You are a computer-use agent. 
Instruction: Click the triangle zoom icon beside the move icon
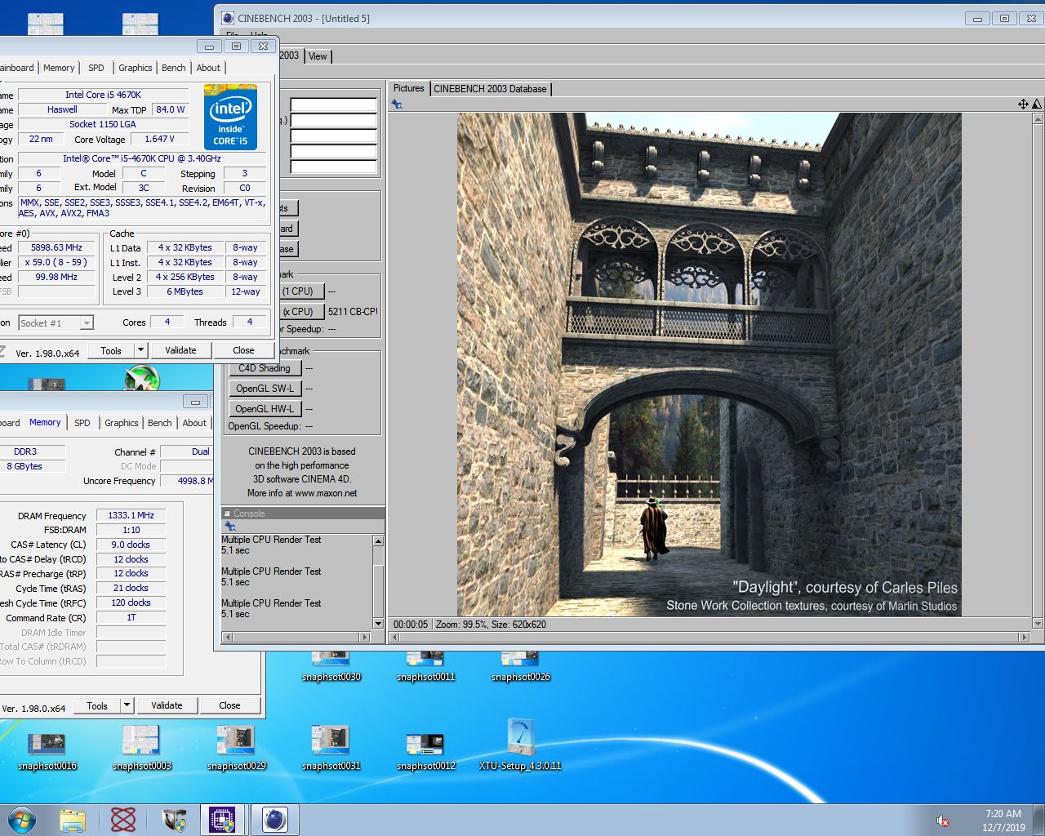point(1036,104)
